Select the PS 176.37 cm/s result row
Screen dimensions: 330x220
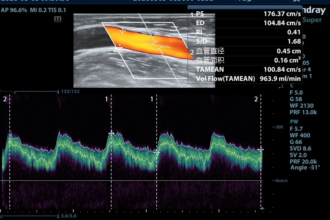(245, 14)
